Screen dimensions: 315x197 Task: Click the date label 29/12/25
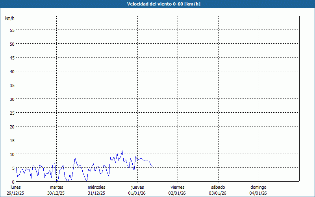(16, 193)
